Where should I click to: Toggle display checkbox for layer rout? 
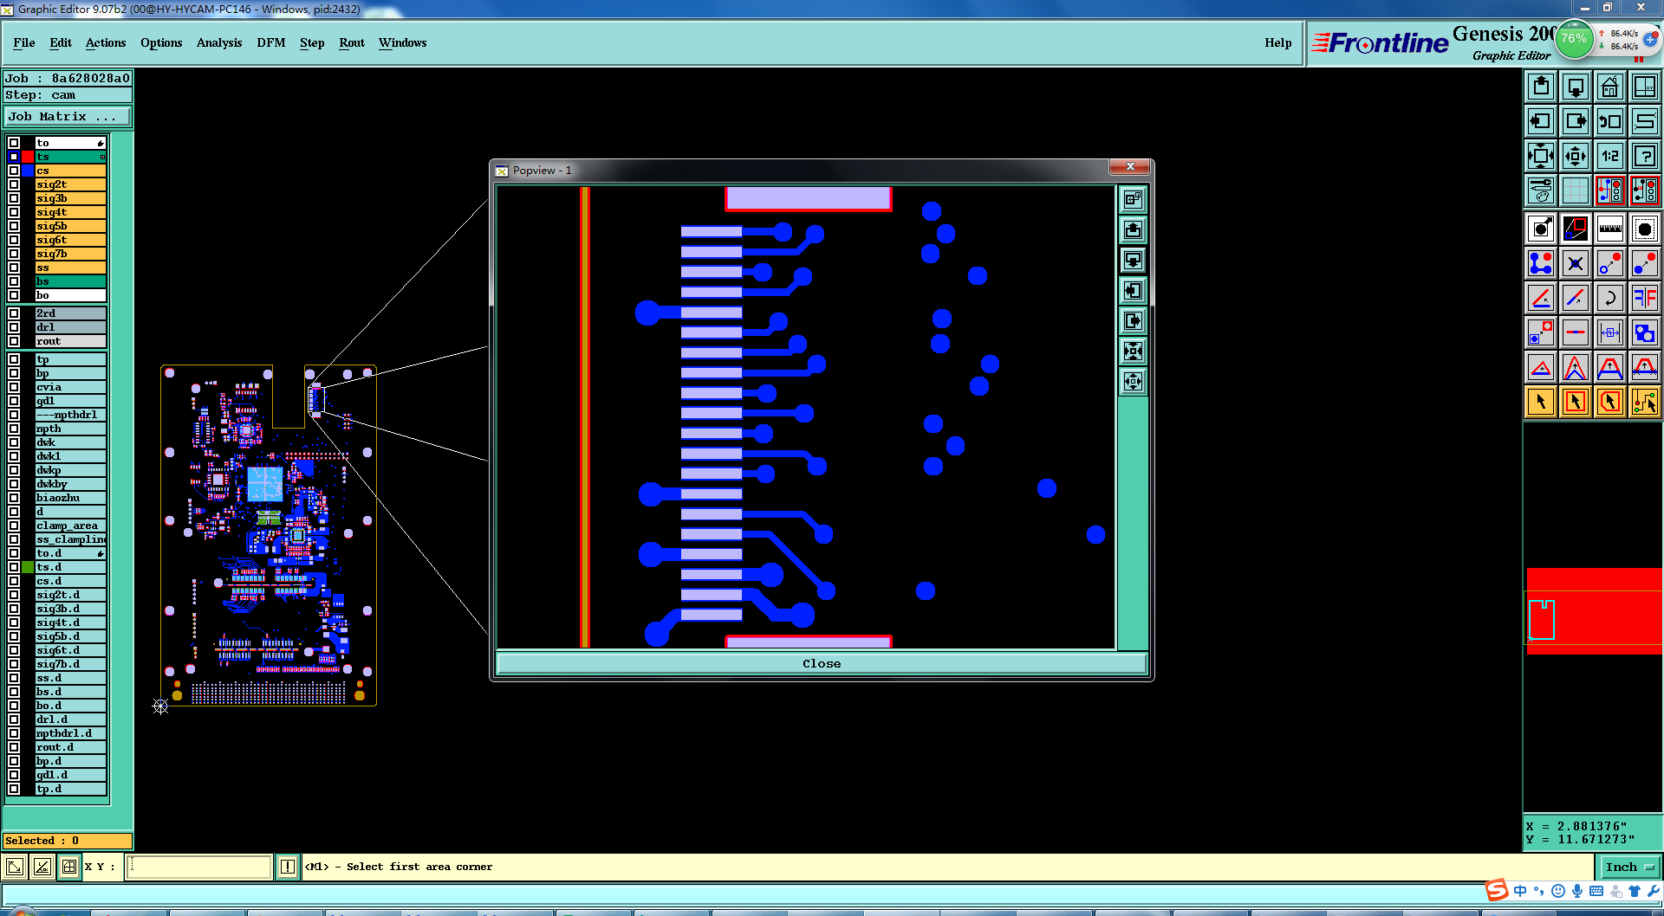[14, 341]
